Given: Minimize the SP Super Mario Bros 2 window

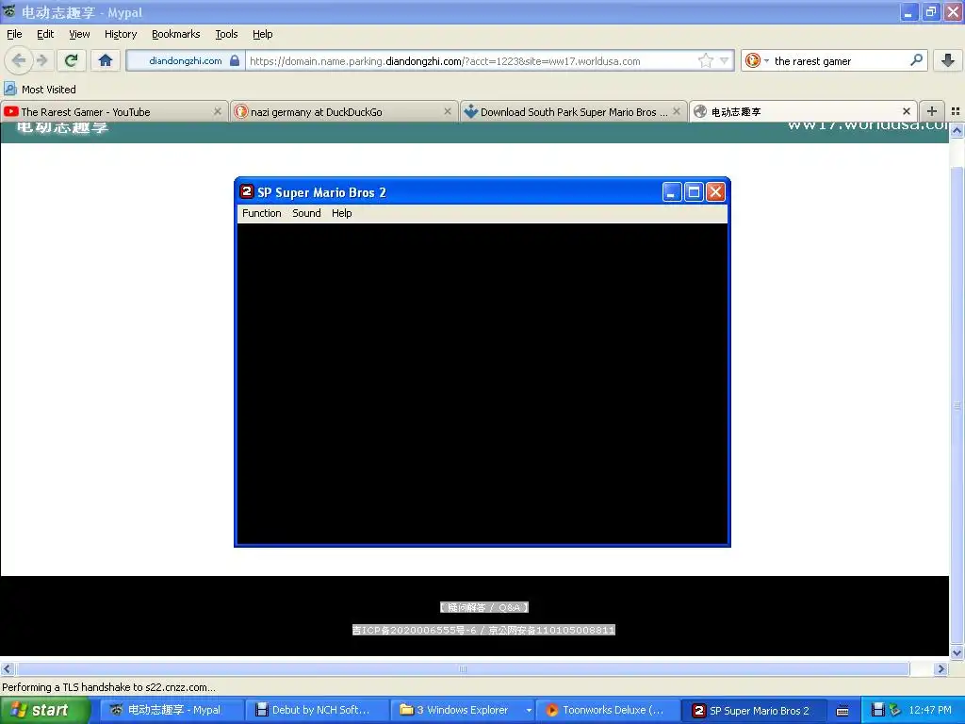Looking at the screenshot, I should pos(671,192).
